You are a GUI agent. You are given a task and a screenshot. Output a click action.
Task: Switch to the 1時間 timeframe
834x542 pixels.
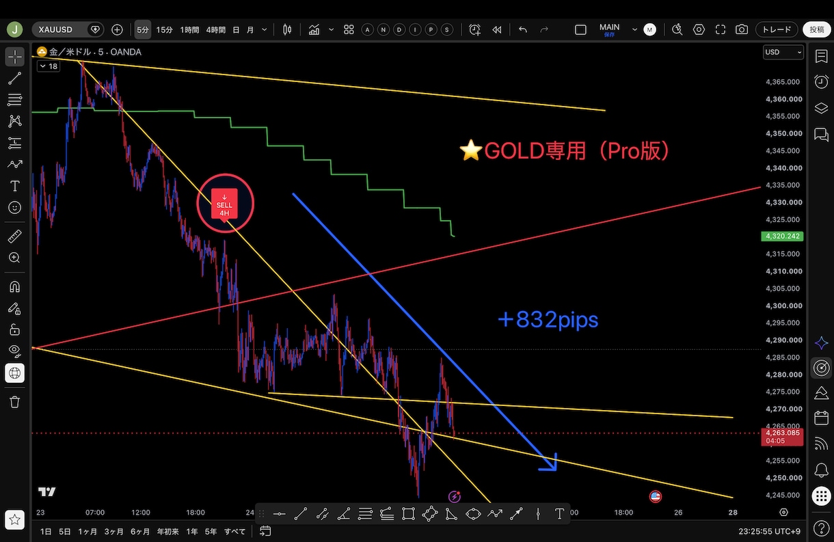(189, 29)
